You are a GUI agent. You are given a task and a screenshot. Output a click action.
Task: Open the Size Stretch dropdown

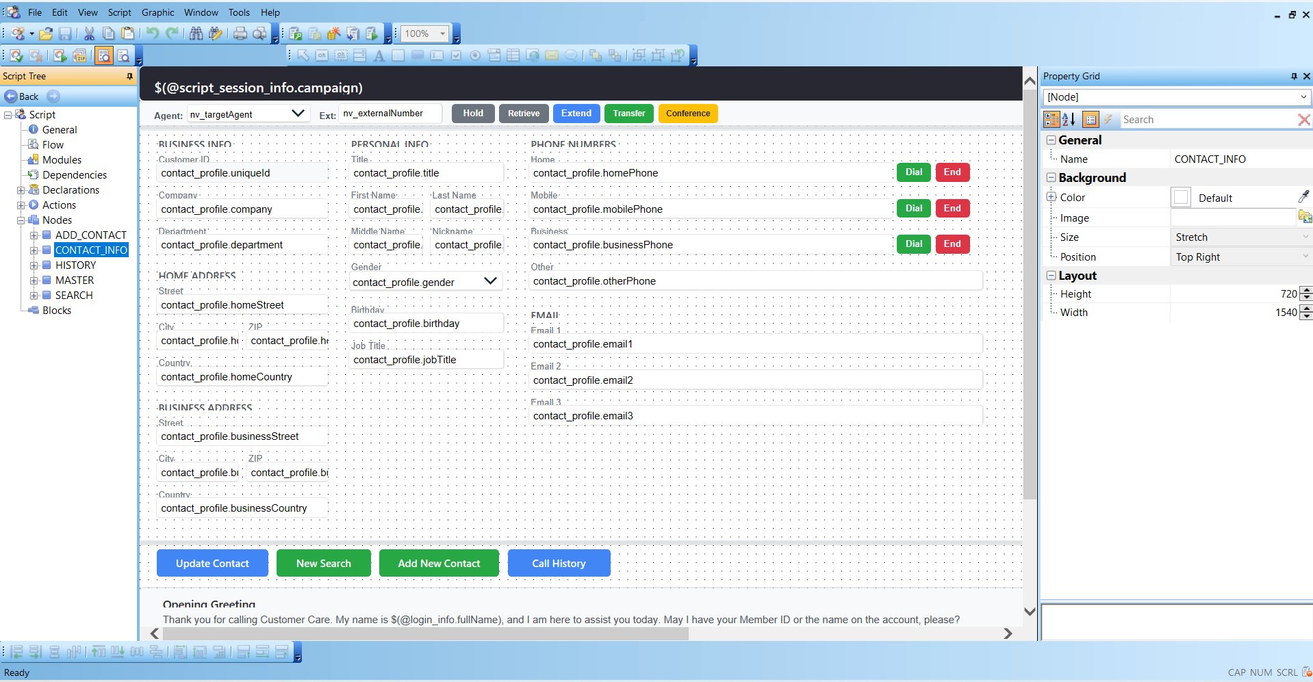coord(1305,237)
